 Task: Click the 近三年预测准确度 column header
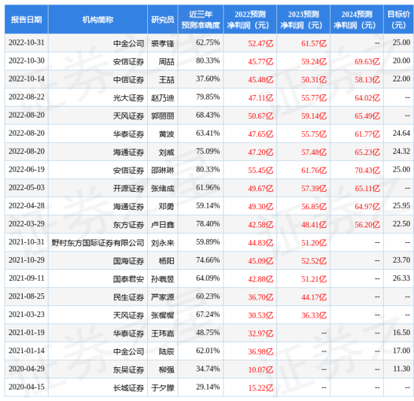[201, 19]
